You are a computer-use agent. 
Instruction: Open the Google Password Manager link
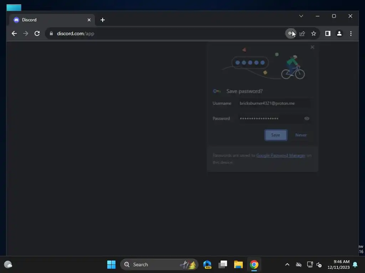pyautogui.click(x=281, y=155)
